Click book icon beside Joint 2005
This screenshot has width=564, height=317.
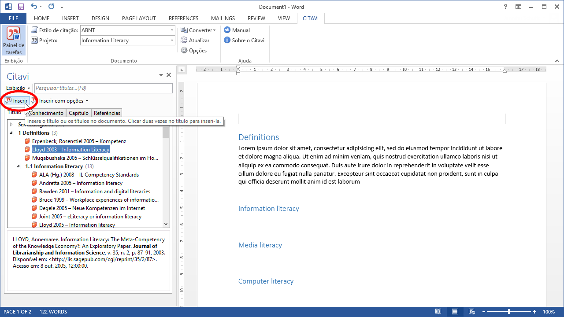pos(34,217)
